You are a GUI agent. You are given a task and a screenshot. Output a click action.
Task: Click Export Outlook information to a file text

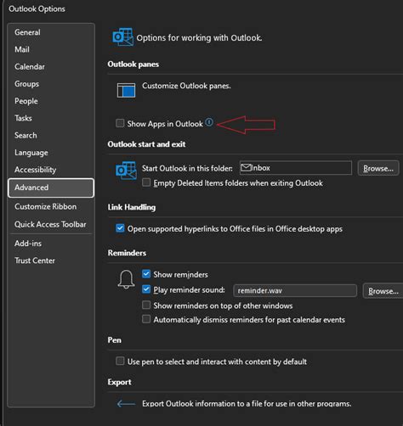[x=247, y=404]
